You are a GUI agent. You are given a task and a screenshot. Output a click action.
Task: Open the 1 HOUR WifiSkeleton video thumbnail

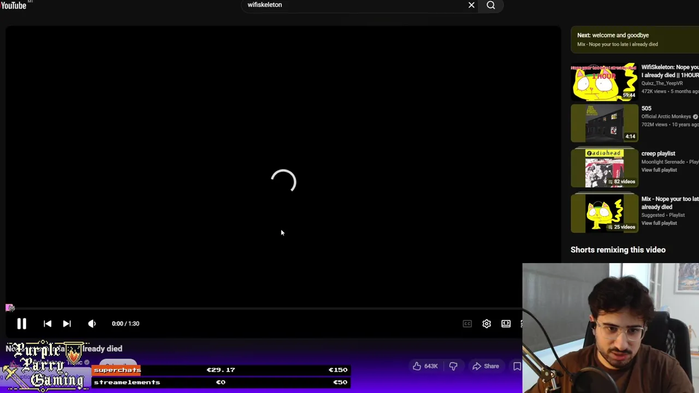(604, 82)
